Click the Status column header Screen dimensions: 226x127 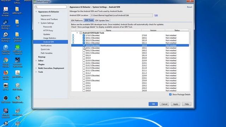click(177, 30)
